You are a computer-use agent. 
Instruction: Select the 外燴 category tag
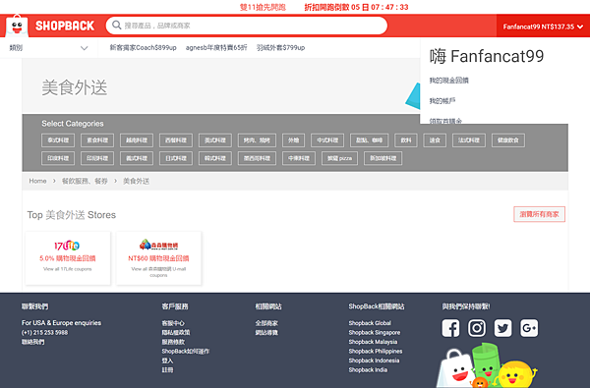pos(293,140)
